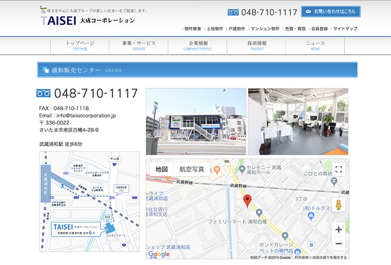The image size is (391, 265).
Task: Click the ペットの専門店 shop marker
Action: (297, 252)
